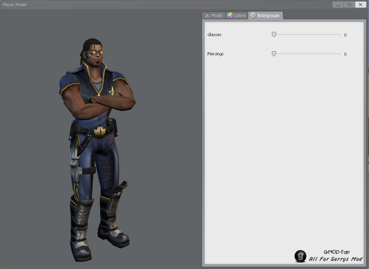Image resolution: width=369 pixels, height=269 pixels.
Task: Close the Player Model window
Action: pyautogui.click(x=360, y=5)
